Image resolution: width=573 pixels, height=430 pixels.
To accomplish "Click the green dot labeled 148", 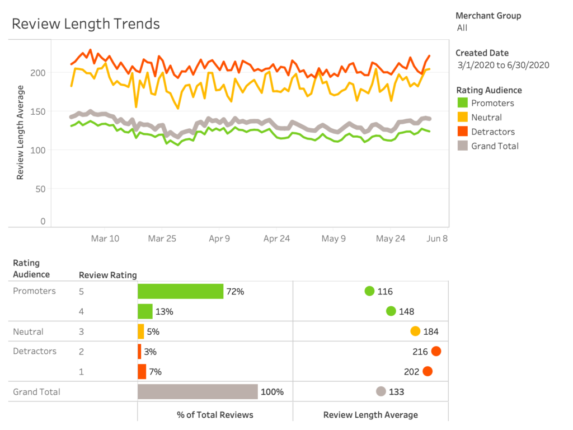I will (x=391, y=311).
